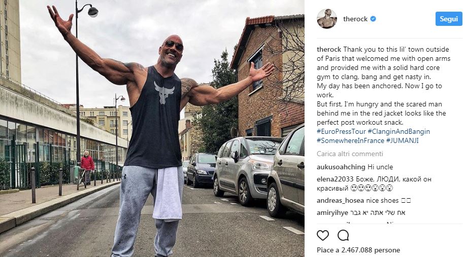Visit commenter amiryihye's profile
This screenshot has height=257, width=466.
pyautogui.click(x=332, y=213)
